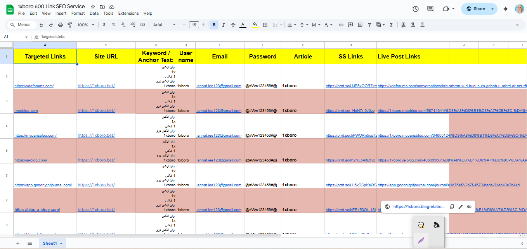Select the Paint format roller icon

click(x=70, y=25)
